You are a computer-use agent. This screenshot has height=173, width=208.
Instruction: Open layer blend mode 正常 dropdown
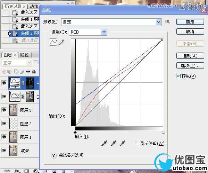pyautogui.click(x=17, y=63)
